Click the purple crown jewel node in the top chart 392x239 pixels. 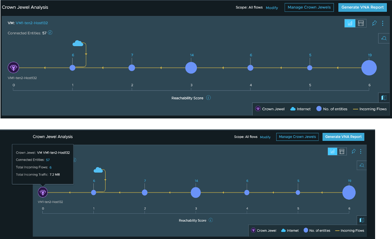coord(14,68)
